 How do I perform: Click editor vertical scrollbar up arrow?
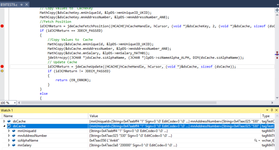[x=277, y=15]
